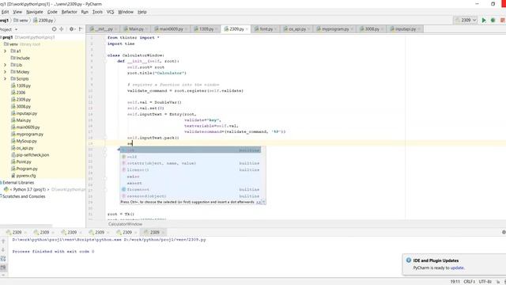Select Scratches and Consoles in project tree
The height and width of the screenshot is (285, 506).
[24, 196]
